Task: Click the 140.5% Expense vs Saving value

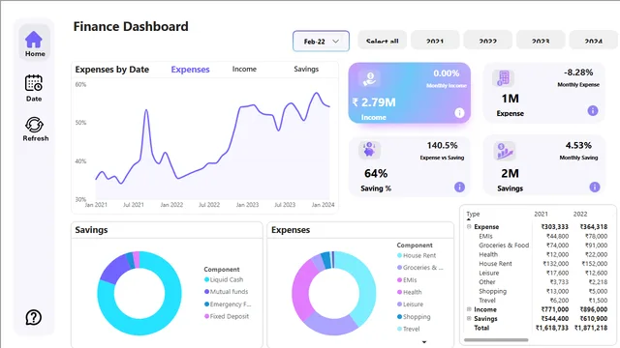Action: tap(442, 146)
